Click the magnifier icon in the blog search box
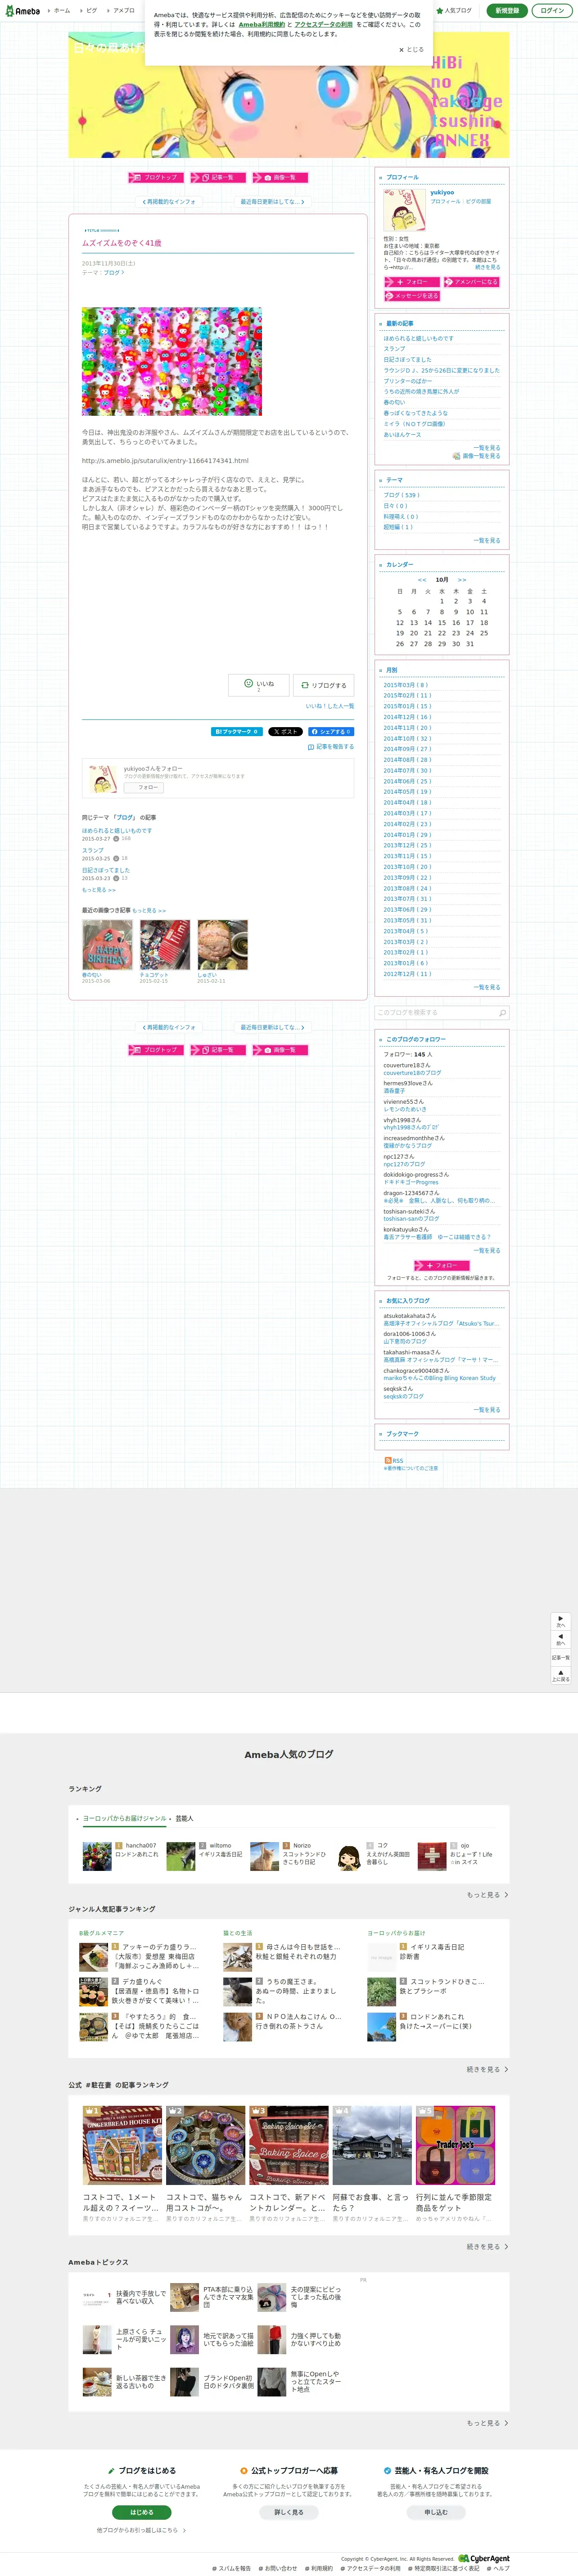This screenshot has height=2576, width=578. click(x=502, y=1013)
